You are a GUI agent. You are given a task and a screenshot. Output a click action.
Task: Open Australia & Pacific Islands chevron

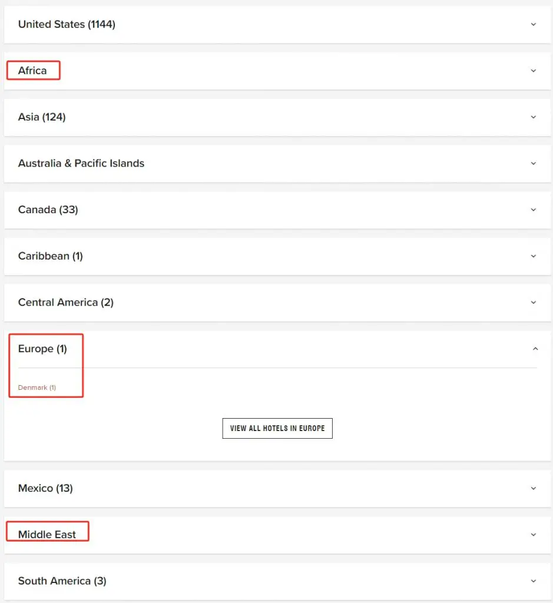point(534,164)
